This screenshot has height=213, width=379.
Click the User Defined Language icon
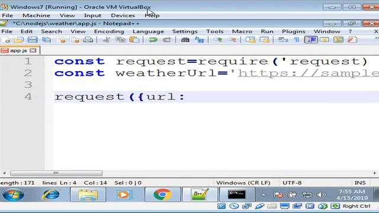point(325,40)
